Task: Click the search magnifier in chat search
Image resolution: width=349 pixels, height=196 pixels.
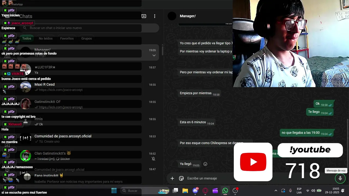Action: pos(25,28)
